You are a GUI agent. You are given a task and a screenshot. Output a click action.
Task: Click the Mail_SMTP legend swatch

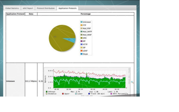[82, 31]
